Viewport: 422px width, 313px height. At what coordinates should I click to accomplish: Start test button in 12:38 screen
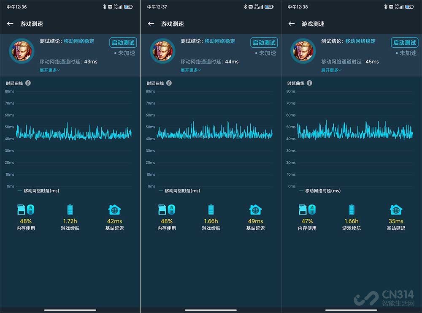click(405, 43)
